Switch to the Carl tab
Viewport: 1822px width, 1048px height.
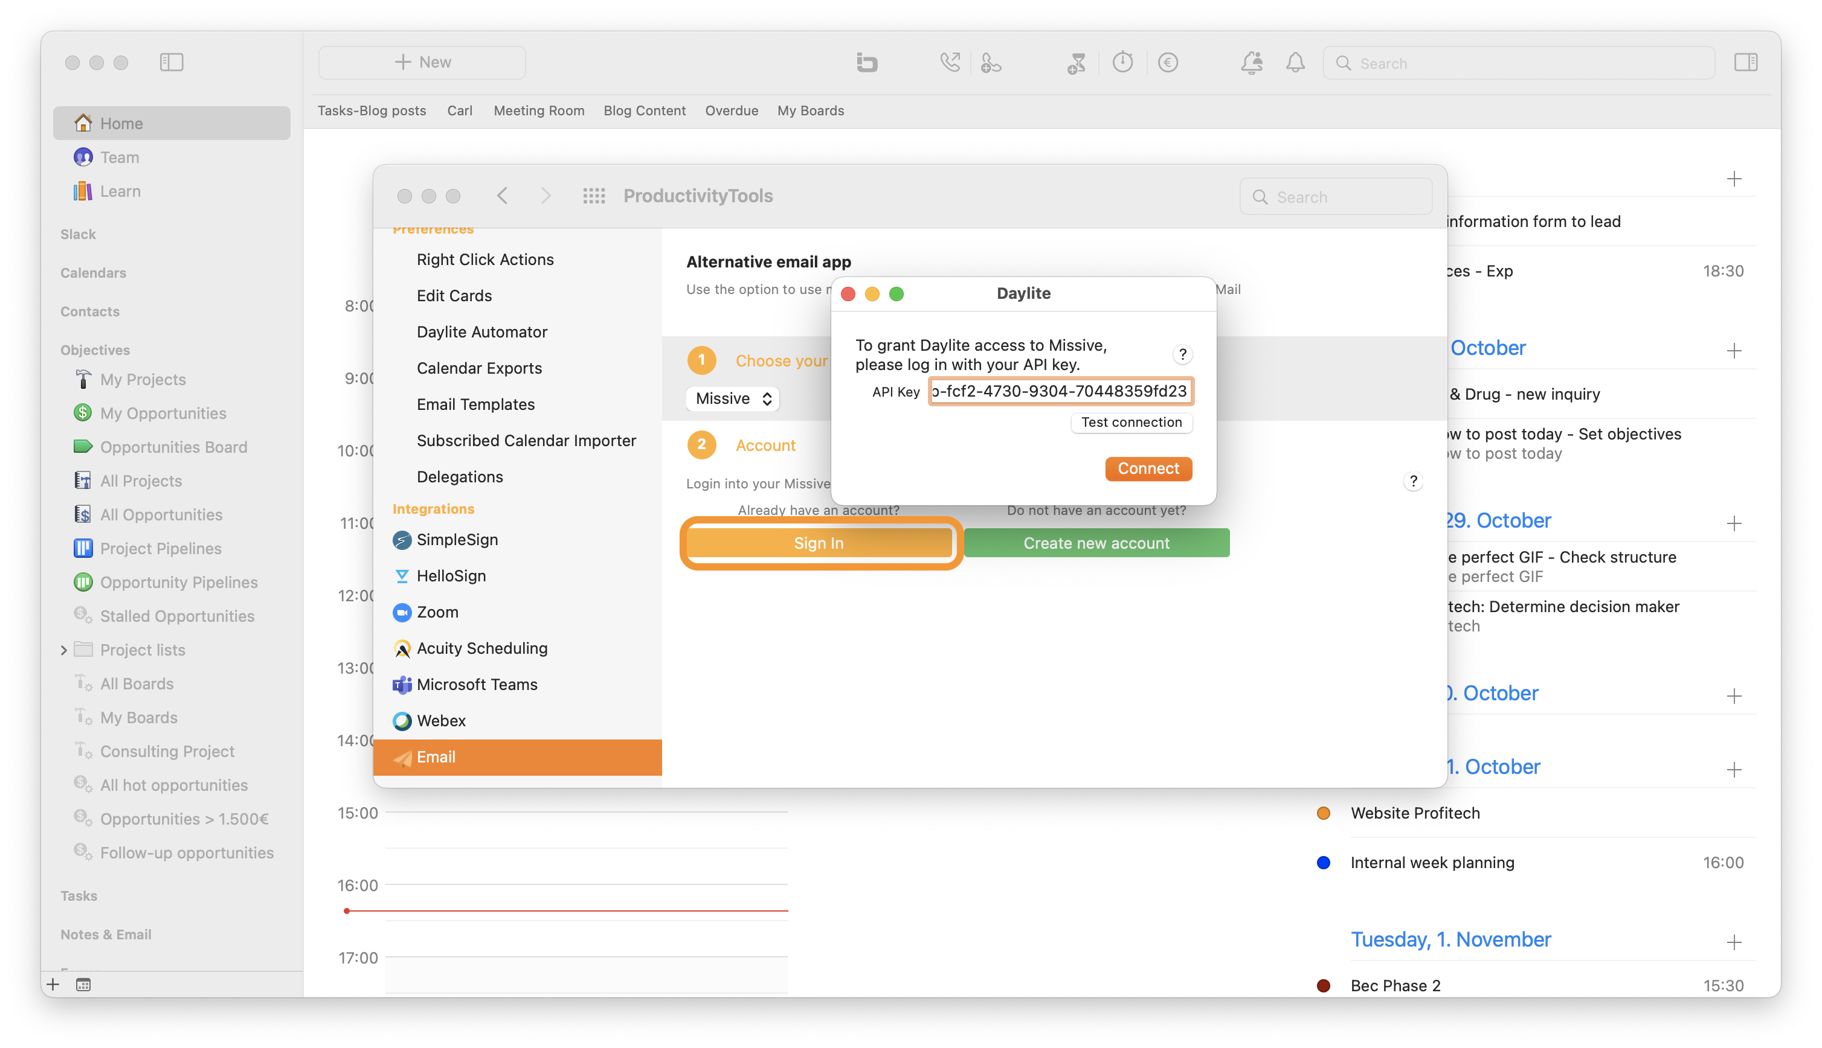(x=460, y=110)
